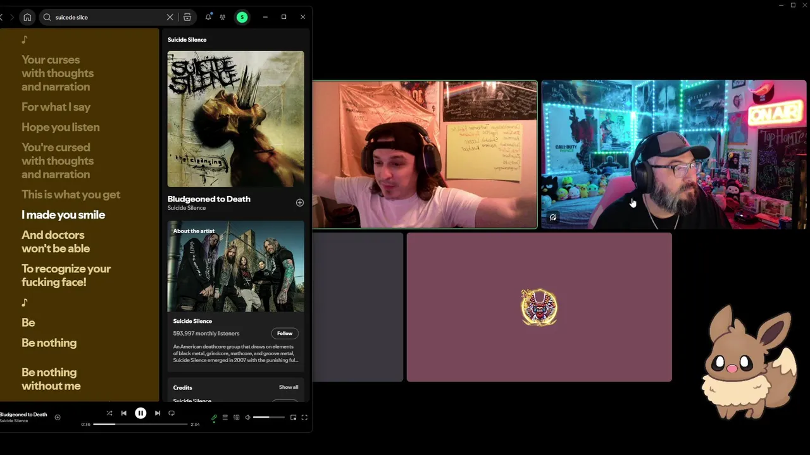Image resolution: width=810 pixels, height=455 pixels.
Task: Mute the volume speaker icon
Action: coord(247,418)
